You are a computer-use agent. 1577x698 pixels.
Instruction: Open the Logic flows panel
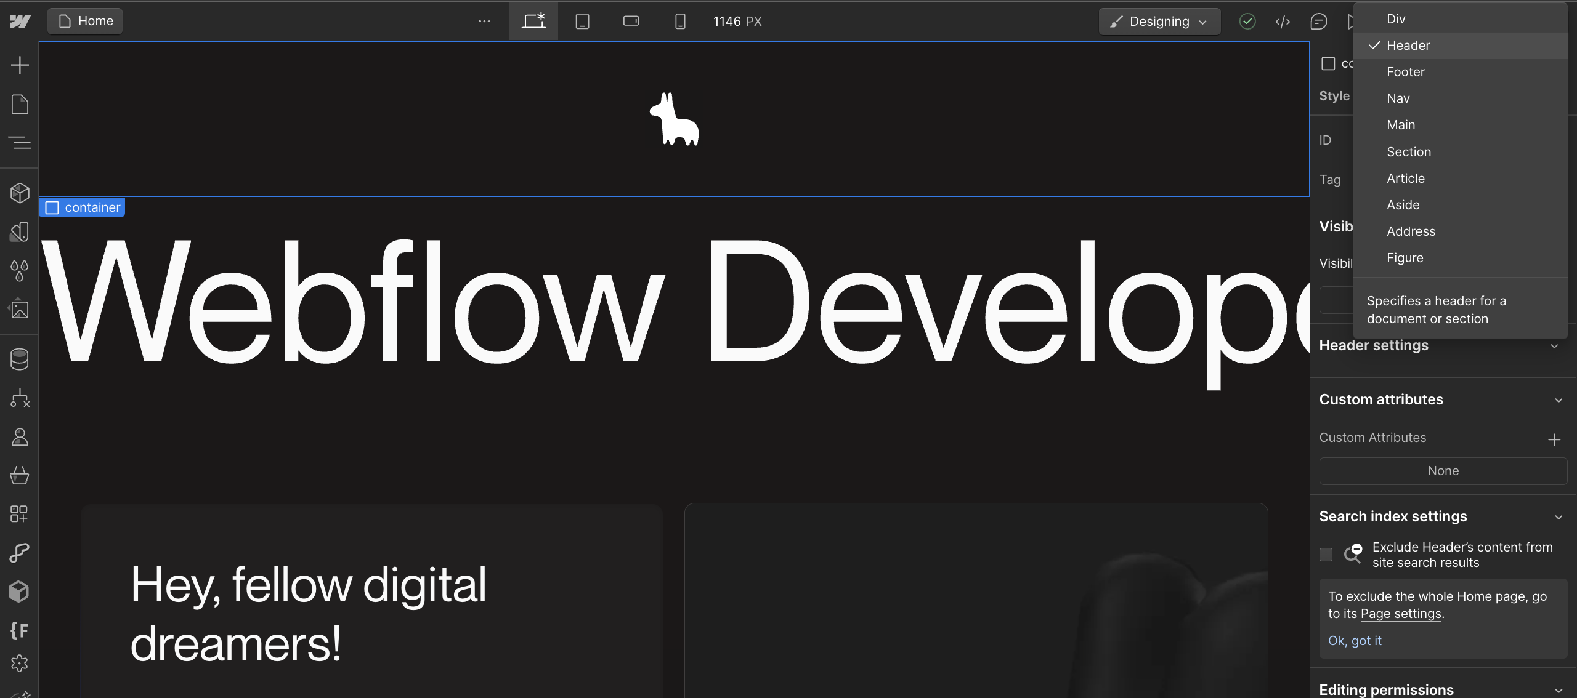point(20,398)
